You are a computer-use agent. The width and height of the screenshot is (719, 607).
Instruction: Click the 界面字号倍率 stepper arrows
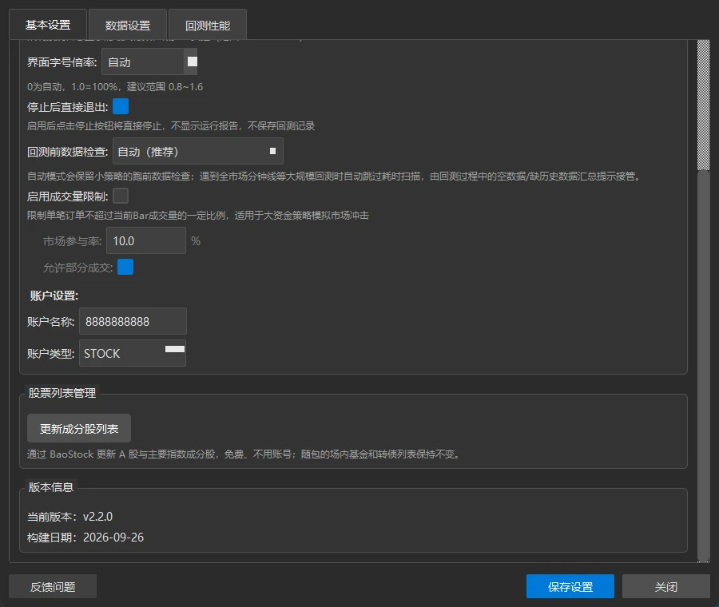tap(192, 61)
